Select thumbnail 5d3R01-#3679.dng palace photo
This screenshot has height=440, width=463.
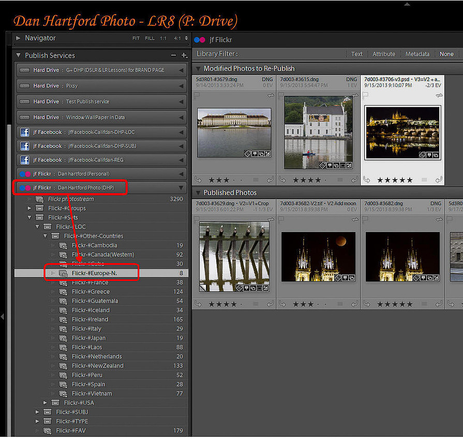pyautogui.click(x=234, y=133)
